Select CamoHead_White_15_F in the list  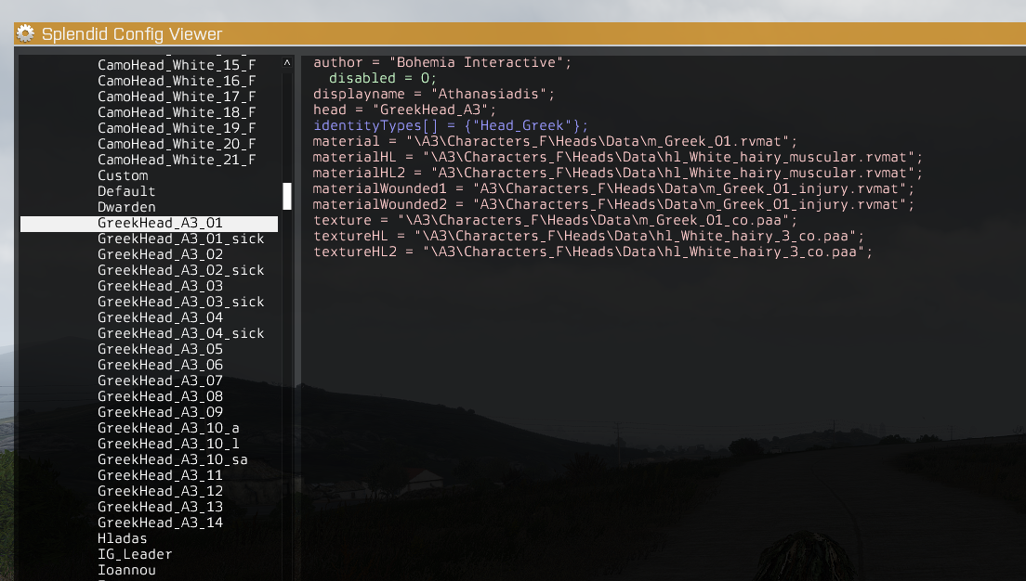point(177,65)
